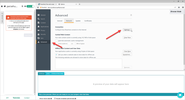This screenshot has width=185, height=100.
Task: Clear offline user data with Clear Now
Action: click(127, 51)
